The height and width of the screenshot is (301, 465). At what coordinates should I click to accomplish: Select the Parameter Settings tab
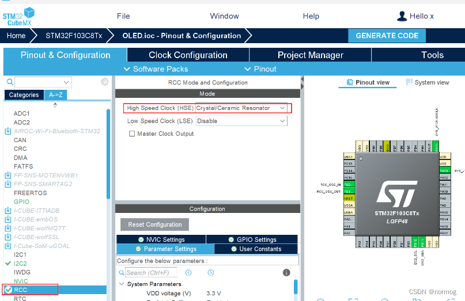click(x=165, y=249)
